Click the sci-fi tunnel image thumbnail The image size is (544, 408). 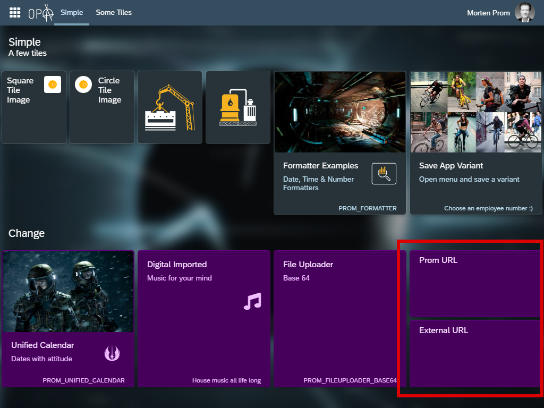(x=339, y=112)
